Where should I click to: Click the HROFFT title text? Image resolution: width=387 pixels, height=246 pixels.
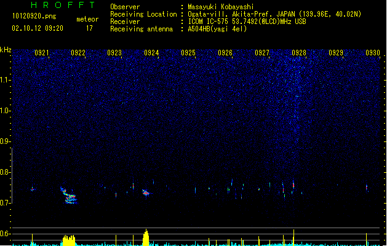(x=63, y=5)
